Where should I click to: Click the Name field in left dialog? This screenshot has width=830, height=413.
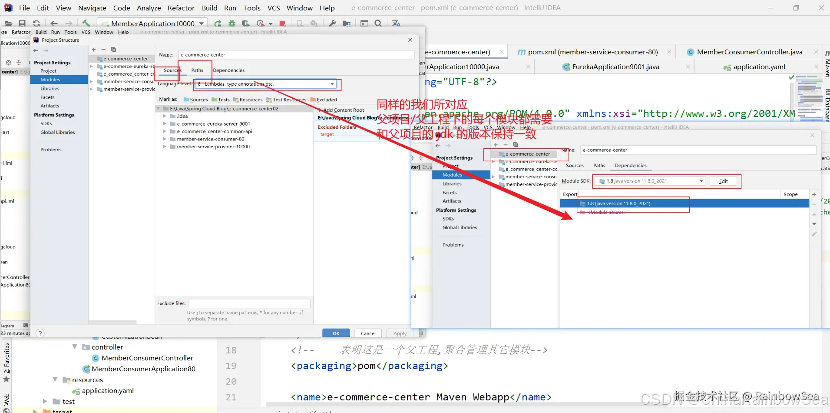pos(296,55)
